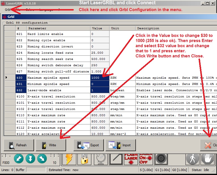Click the $112 number cell

click(x=21, y=128)
